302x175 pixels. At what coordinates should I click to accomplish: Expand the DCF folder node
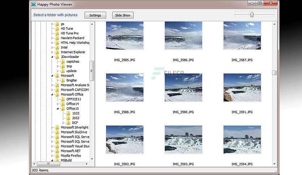[x=64, y=123]
